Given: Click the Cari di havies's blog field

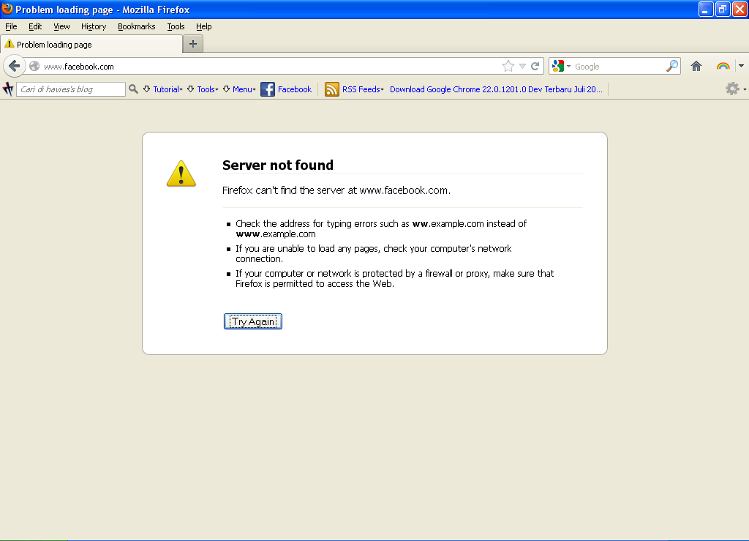Looking at the screenshot, I should pyautogui.click(x=71, y=89).
